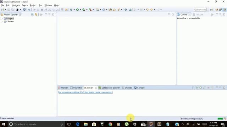The height and width of the screenshot is (127, 227).
Task: Click the Open Perspective icon
Action: coord(211,10)
